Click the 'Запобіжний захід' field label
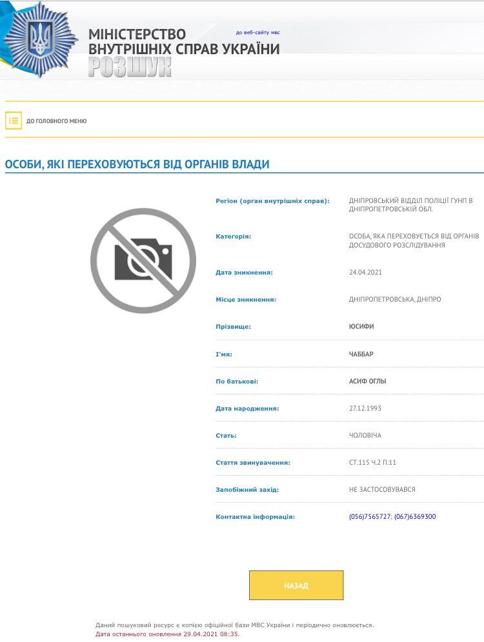 [x=247, y=490]
